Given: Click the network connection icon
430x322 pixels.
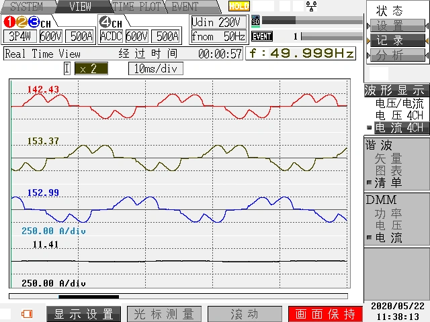Looking at the screenshot, I should (x=311, y=6).
